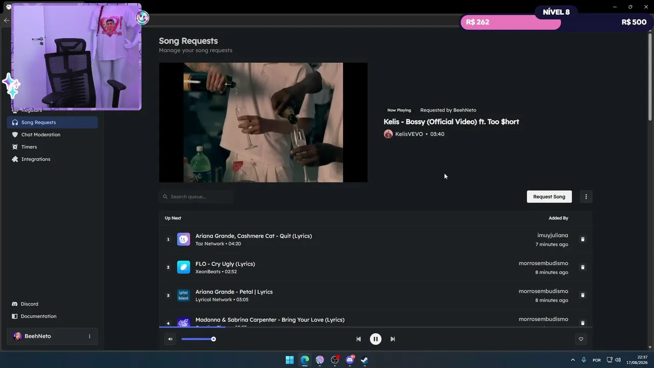The width and height of the screenshot is (654, 368).
Task: Skip to the next song
Action: coord(392,339)
